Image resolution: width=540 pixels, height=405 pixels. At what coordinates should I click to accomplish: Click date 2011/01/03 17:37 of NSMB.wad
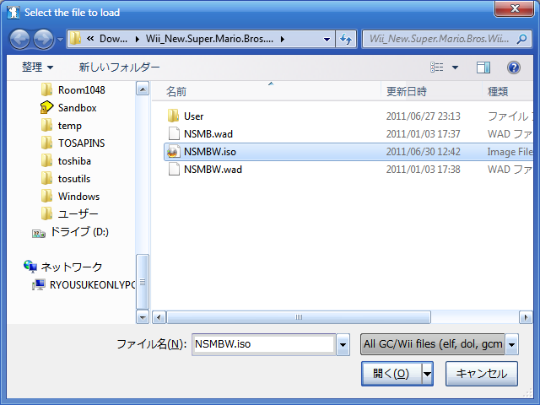tap(423, 134)
